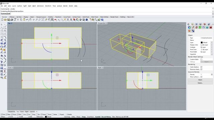Screen dimensions: 214x120
Task: Open the Transform menu
Action: (x=48, y=6)
